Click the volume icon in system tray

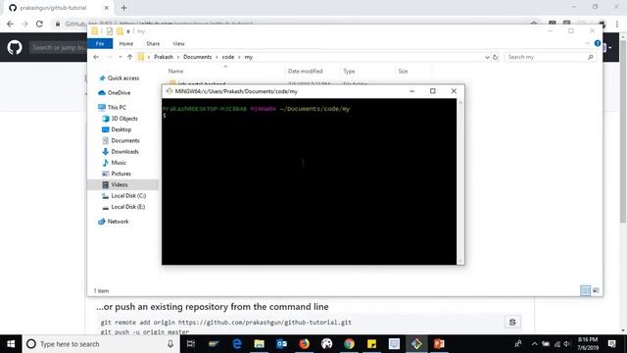pos(567,344)
